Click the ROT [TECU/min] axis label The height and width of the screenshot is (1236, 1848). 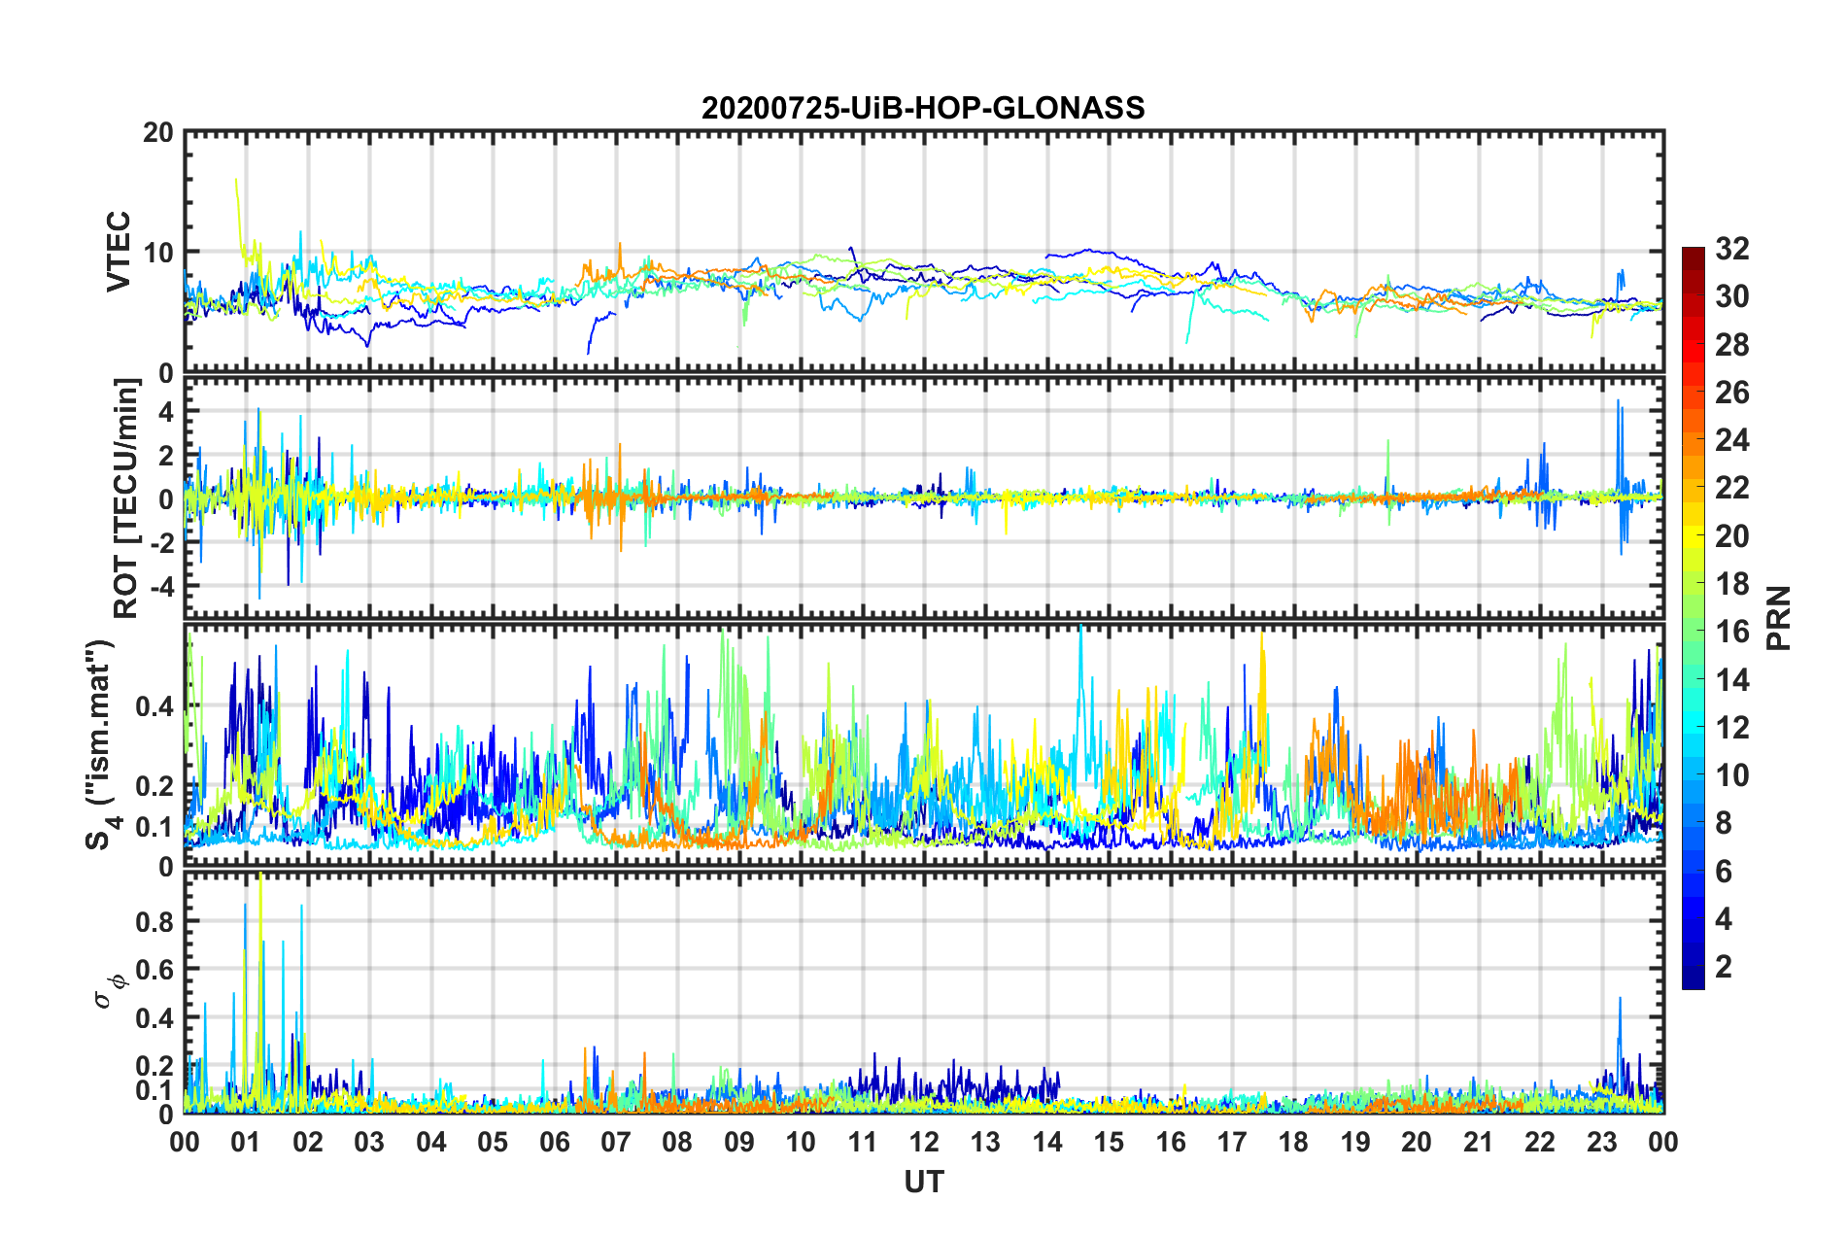126,498
